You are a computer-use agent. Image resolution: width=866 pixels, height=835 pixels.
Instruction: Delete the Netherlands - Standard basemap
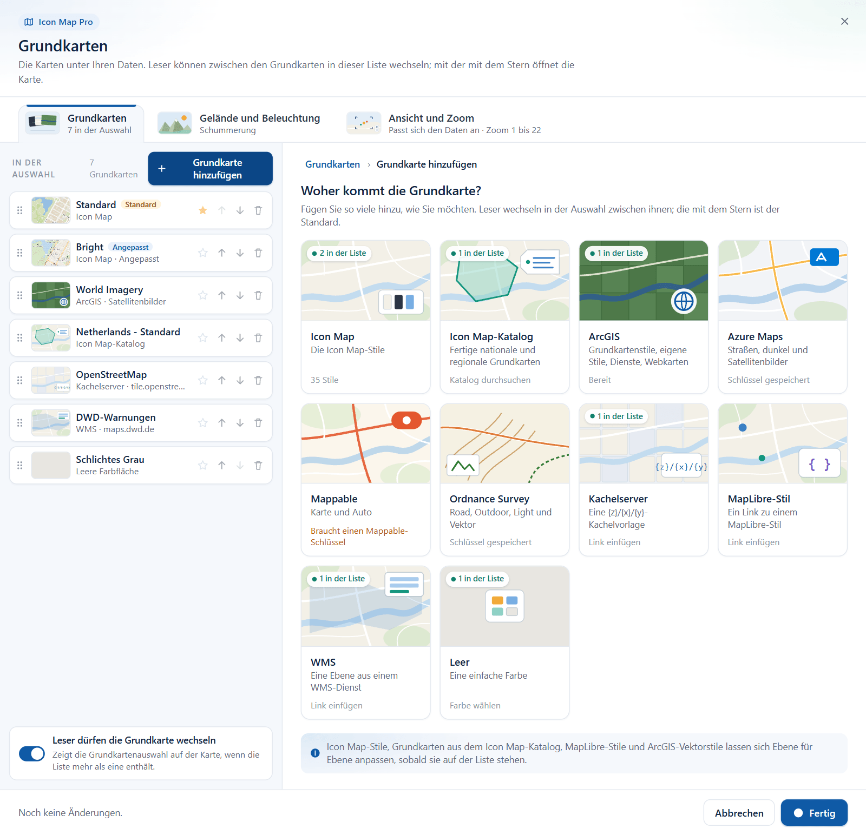pos(258,338)
